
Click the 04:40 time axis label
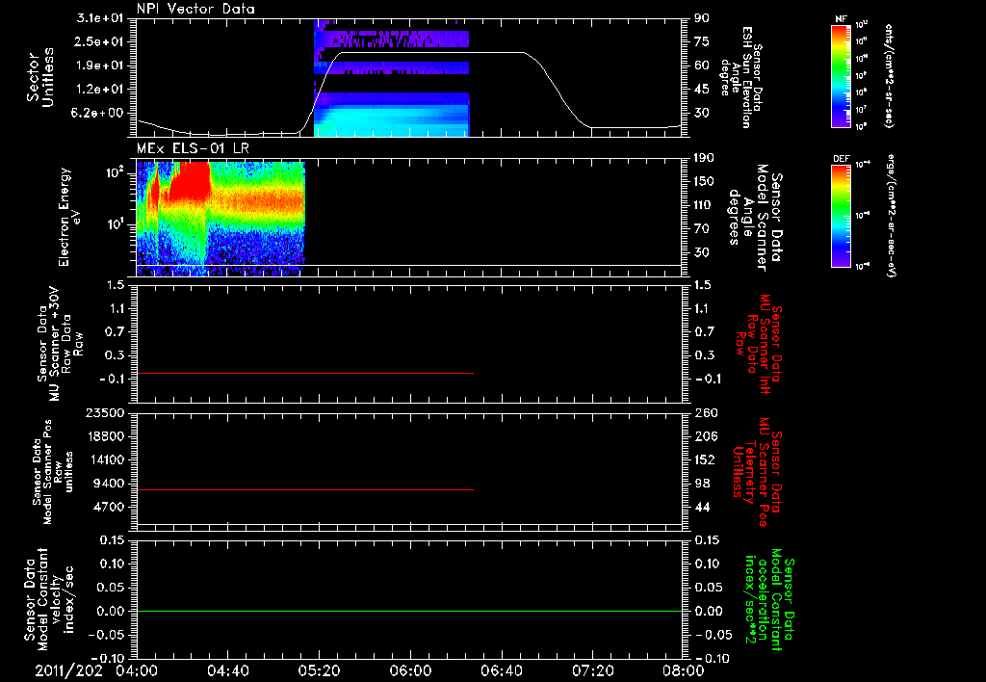(227, 670)
